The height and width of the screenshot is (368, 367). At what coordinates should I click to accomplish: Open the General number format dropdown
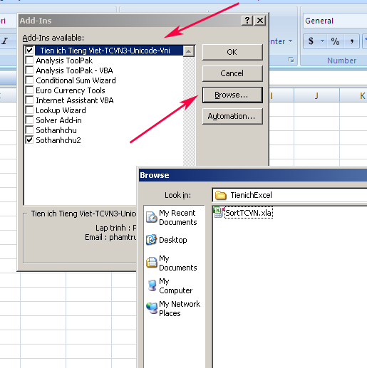point(335,21)
